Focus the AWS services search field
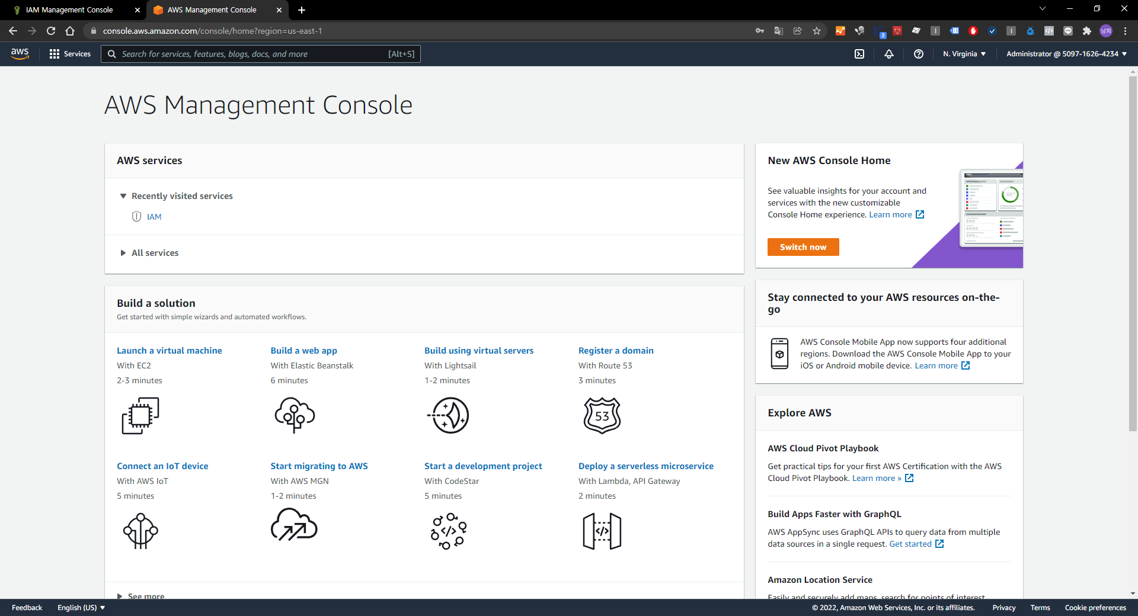This screenshot has width=1138, height=616. [x=261, y=54]
